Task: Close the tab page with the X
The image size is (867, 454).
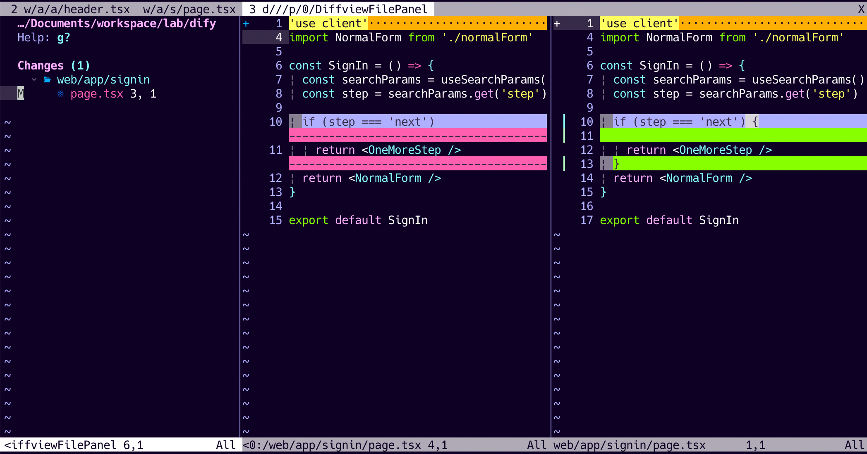Action: 861,9
